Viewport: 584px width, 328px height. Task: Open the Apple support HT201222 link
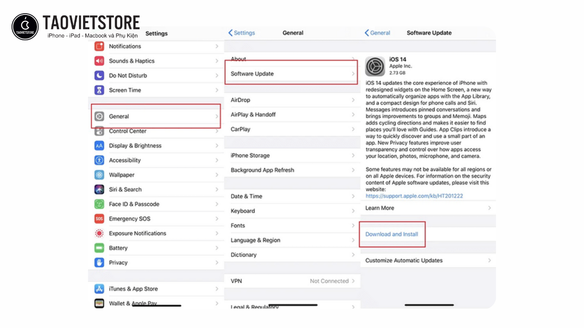414,195
